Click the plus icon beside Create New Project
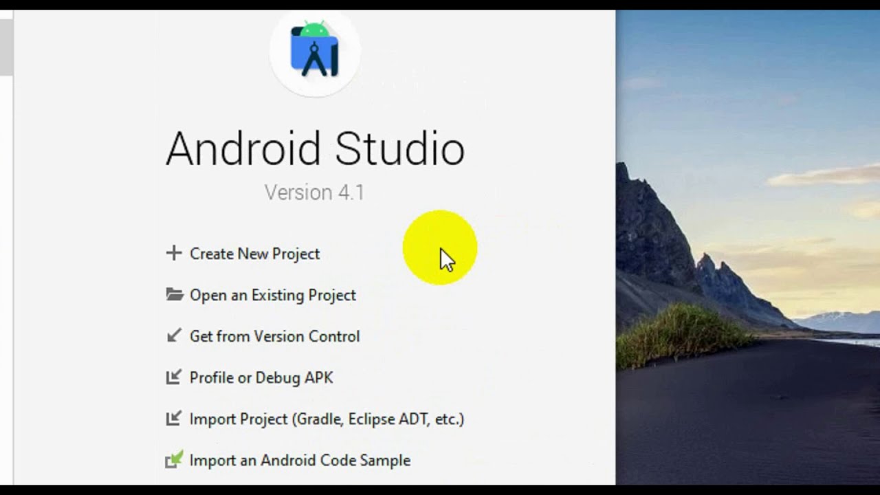 click(173, 253)
